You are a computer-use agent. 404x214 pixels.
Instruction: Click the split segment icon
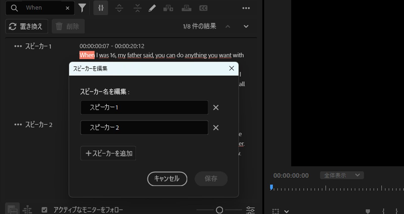(x=119, y=8)
